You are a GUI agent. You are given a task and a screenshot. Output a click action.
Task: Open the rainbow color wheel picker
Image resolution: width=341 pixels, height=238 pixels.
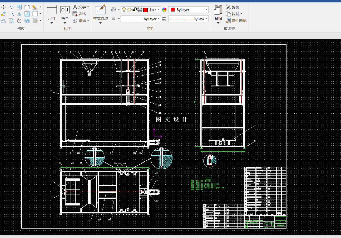point(164,10)
